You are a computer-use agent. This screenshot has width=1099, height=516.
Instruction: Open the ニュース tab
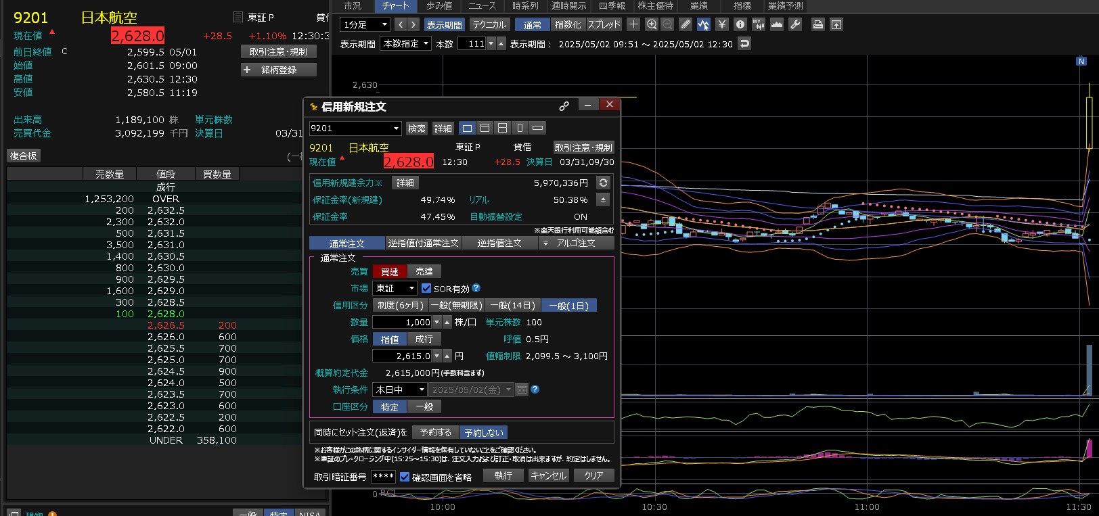(x=482, y=5)
